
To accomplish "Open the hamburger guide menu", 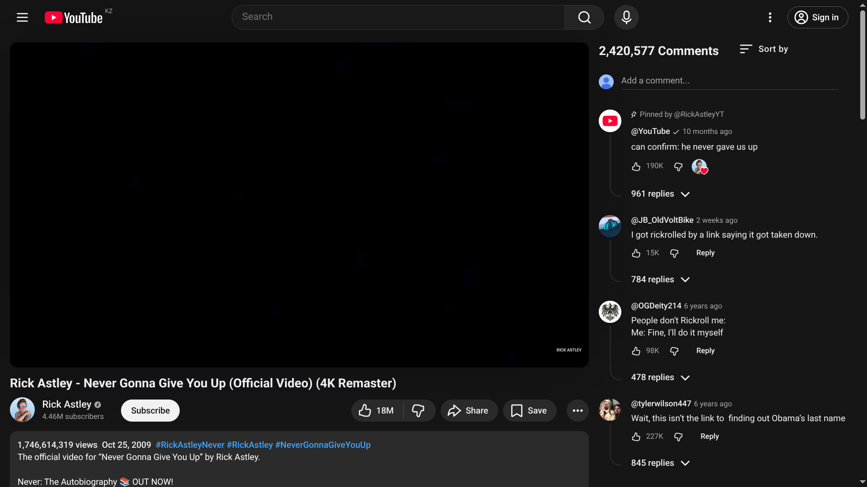I will [22, 18].
